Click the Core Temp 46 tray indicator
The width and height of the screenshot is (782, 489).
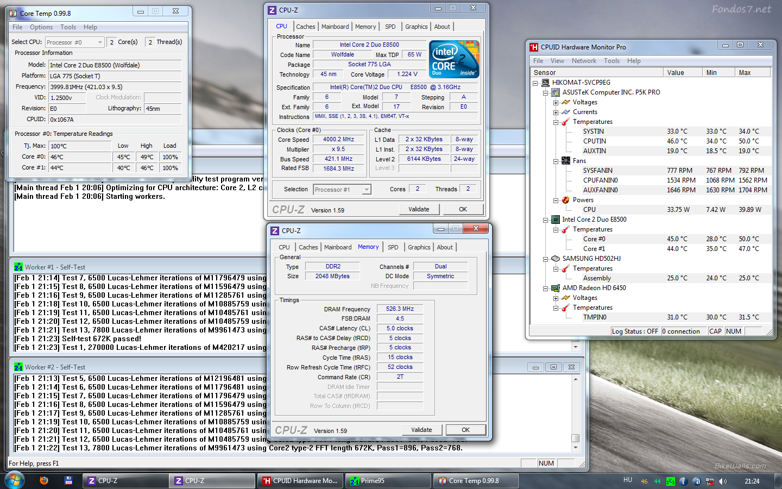point(644,481)
